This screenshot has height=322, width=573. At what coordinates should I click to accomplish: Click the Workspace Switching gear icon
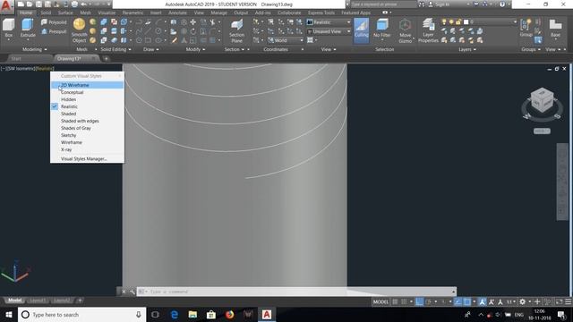(522, 301)
